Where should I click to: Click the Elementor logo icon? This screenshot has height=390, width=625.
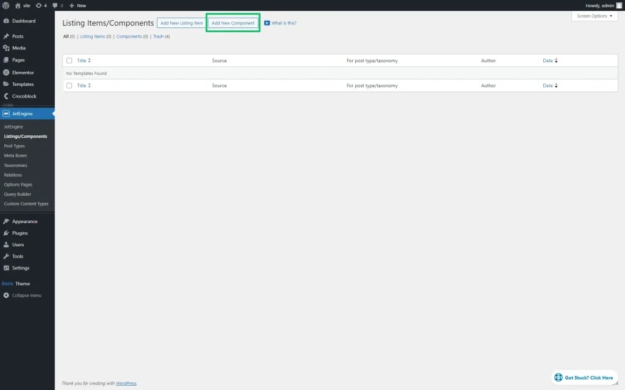pos(6,73)
